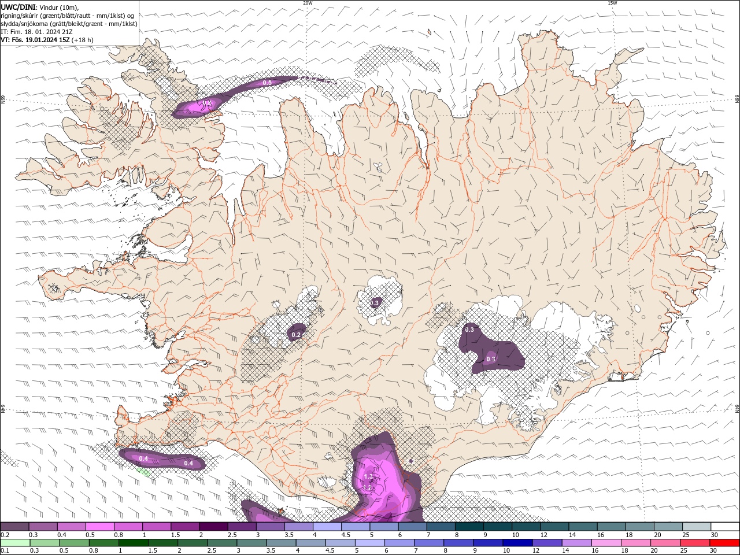This screenshot has height=555, width=740.
Task: Select the 0.3 value label on Hofsjökull glacier
Action: click(x=375, y=302)
